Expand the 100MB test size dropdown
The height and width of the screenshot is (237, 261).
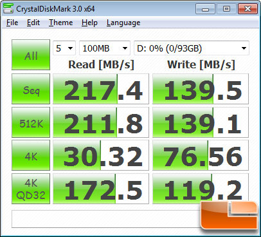[105, 48]
